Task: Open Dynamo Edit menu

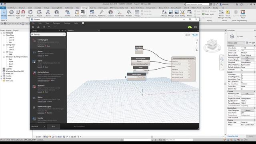Action: click(40, 23)
